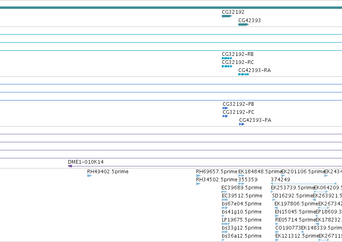Select EK201106.5prime EST

303,172
